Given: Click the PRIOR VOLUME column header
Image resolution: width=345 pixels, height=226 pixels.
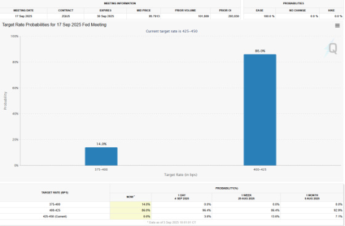Looking at the screenshot, I should [185, 10].
